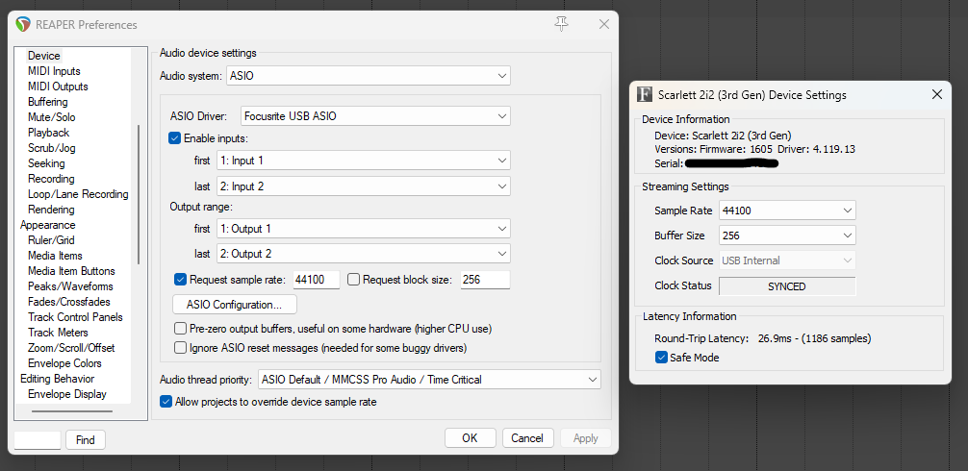Image resolution: width=968 pixels, height=471 pixels.
Task: Go to Zoom/Scroll/Offset preferences
Action: pos(71,348)
